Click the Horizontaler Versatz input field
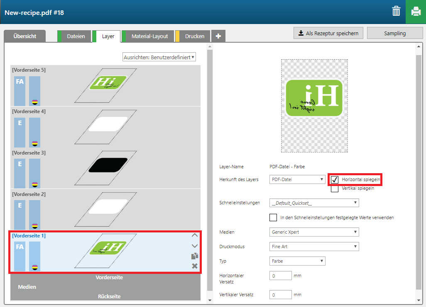The width and height of the screenshot is (426, 307). click(281, 276)
